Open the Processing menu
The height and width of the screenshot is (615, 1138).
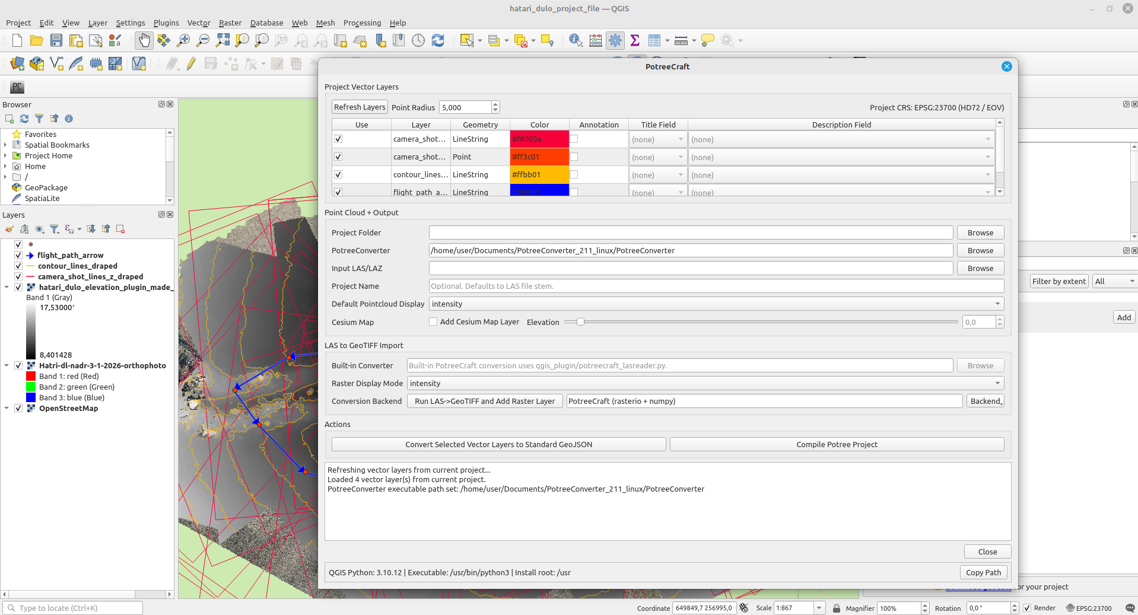pos(362,23)
